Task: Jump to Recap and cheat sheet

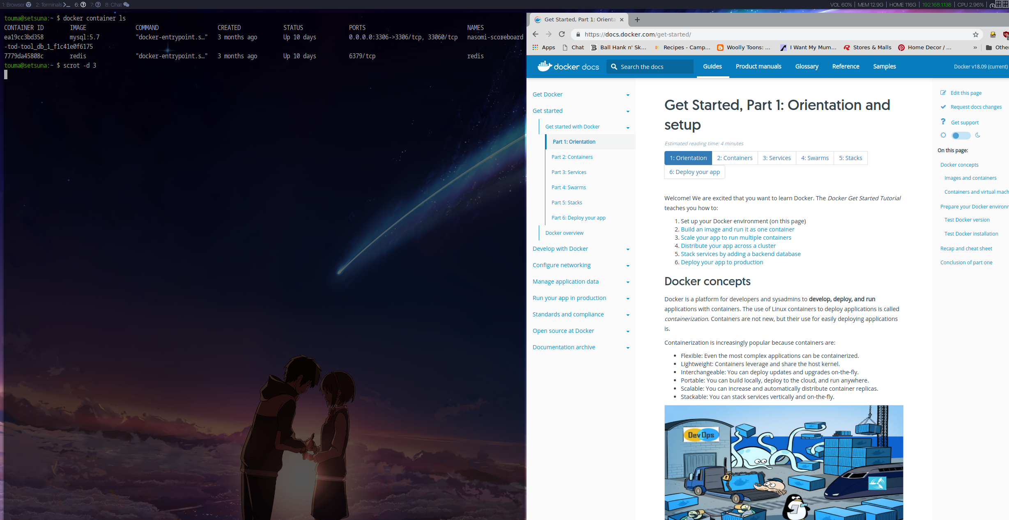Action: coord(966,249)
